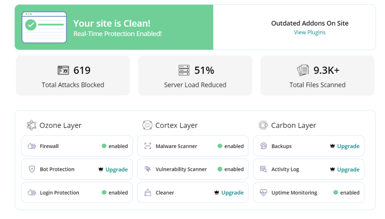Click the Server Load Reduced server icon

click(184, 70)
